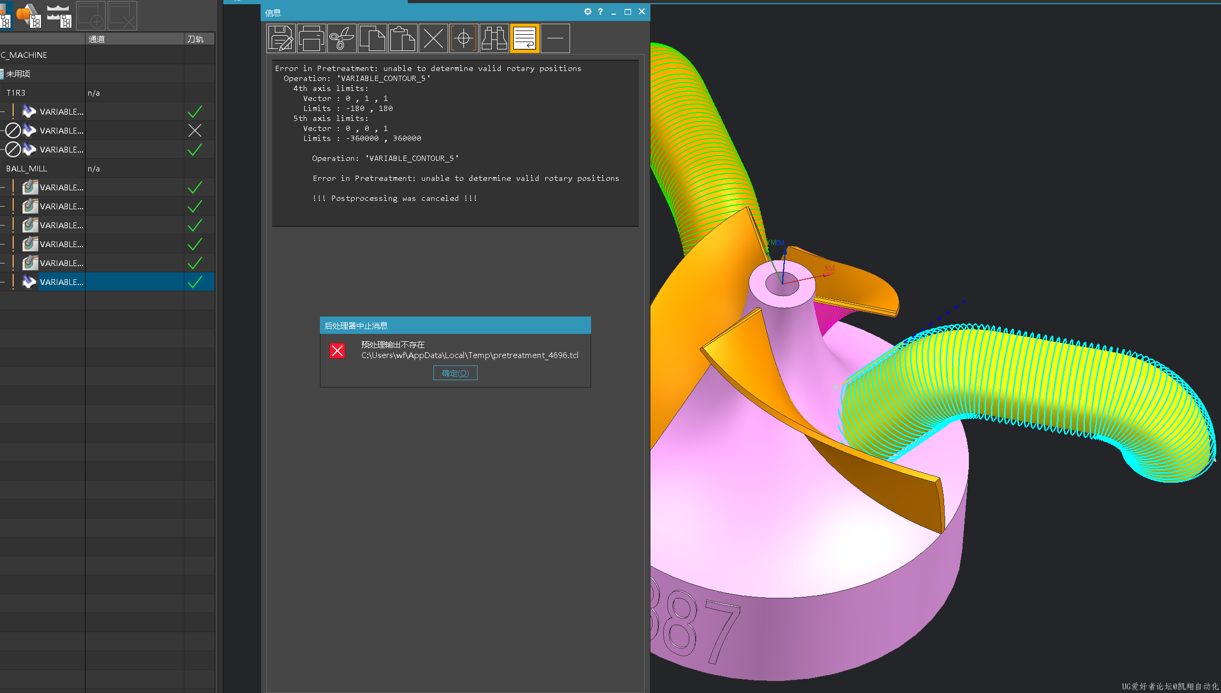Screen dimensions: 1221x693
Task: Click '!!! Postprocessing was canceled !!!' line
Action: 395,198
